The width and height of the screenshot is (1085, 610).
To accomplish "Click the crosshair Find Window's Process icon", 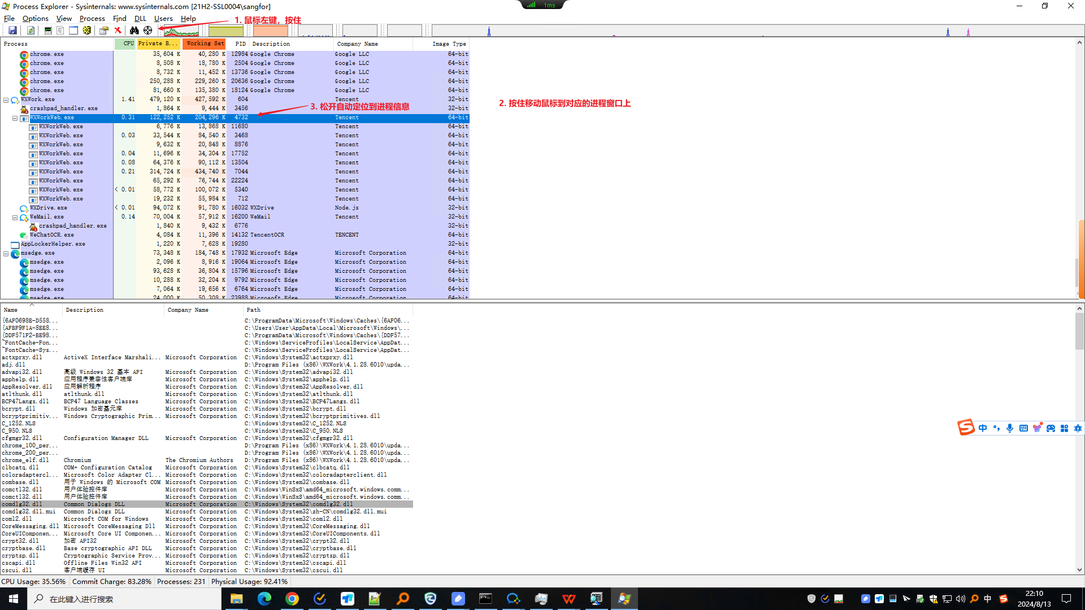I will tap(148, 30).
